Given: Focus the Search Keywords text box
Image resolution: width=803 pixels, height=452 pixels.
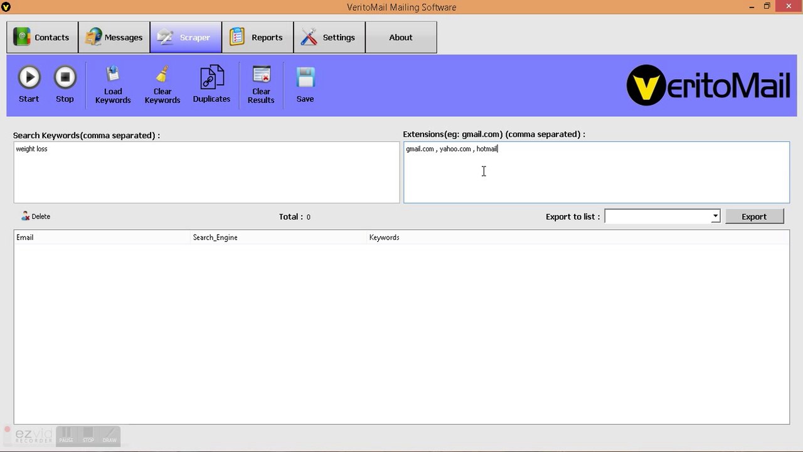Looking at the screenshot, I should pyautogui.click(x=206, y=172).
